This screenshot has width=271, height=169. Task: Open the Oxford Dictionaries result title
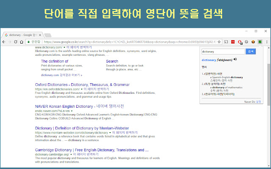82,84
